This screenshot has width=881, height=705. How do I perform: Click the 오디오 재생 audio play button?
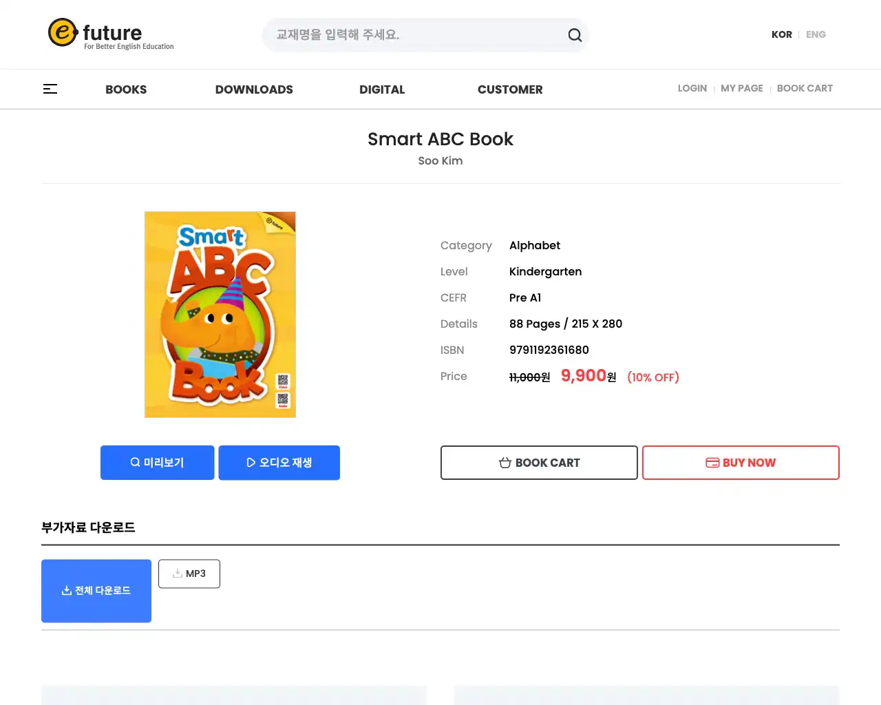coord(279,463)
